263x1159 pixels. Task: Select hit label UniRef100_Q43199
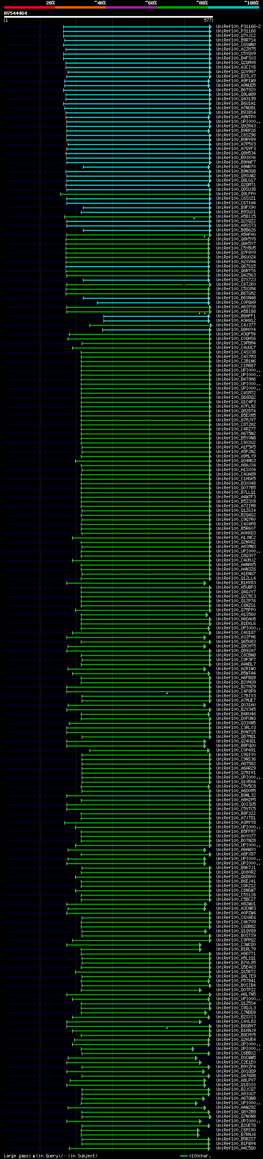coord(235,99)
